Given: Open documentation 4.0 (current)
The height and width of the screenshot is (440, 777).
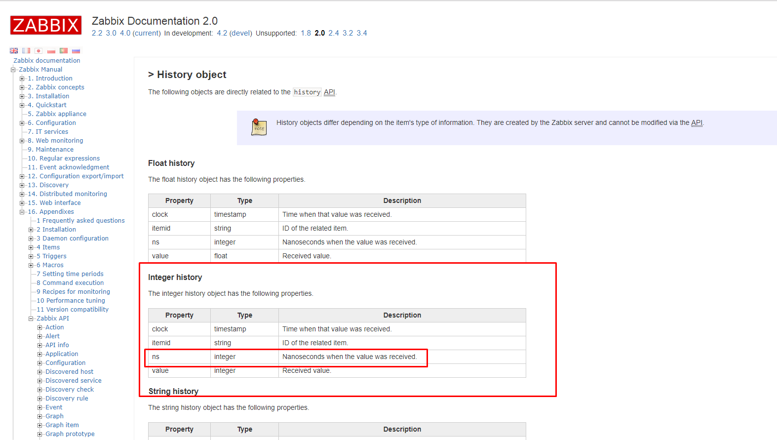Looking at the screenshot, I should 140,33.
